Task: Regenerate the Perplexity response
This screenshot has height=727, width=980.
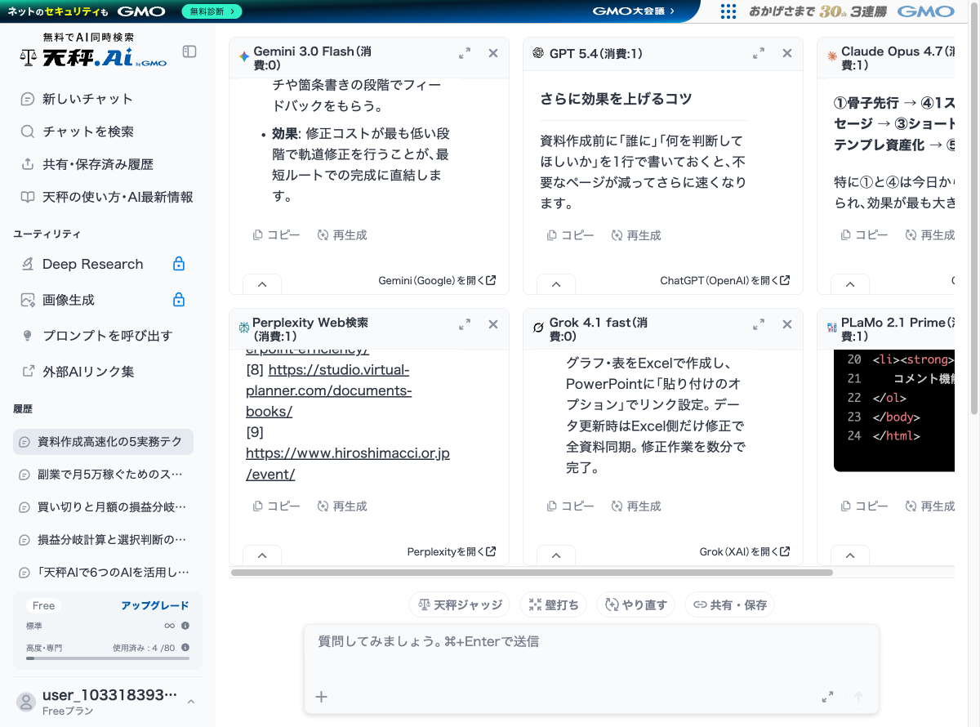Action: coord(342,506)
